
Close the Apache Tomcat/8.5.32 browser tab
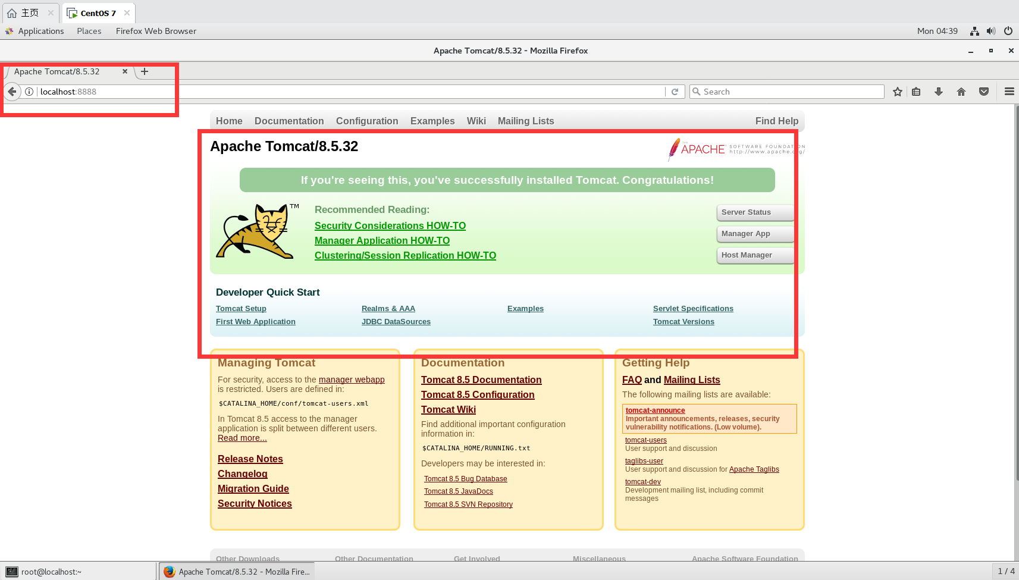click(125, 71)
